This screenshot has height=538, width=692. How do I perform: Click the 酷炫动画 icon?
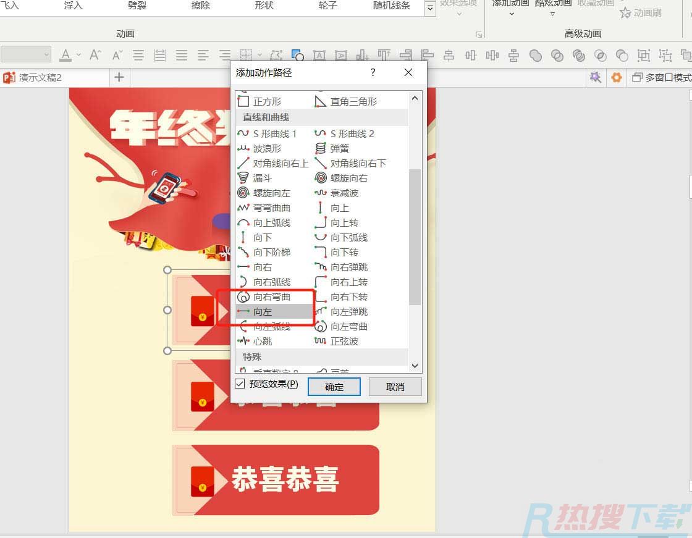pyautogui.click(x=552, y=7)
